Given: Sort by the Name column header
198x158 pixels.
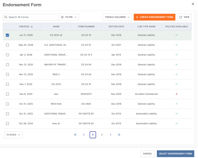Looking at the screenshot, I should [56, 26].
